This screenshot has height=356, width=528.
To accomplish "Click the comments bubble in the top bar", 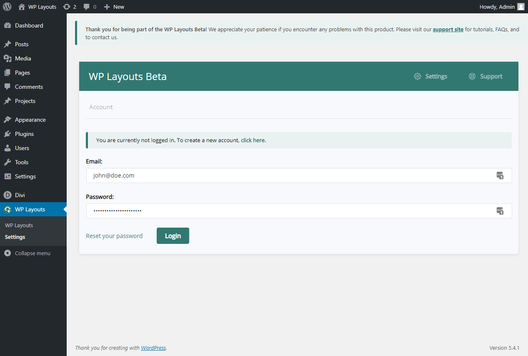I will point(87,7).
